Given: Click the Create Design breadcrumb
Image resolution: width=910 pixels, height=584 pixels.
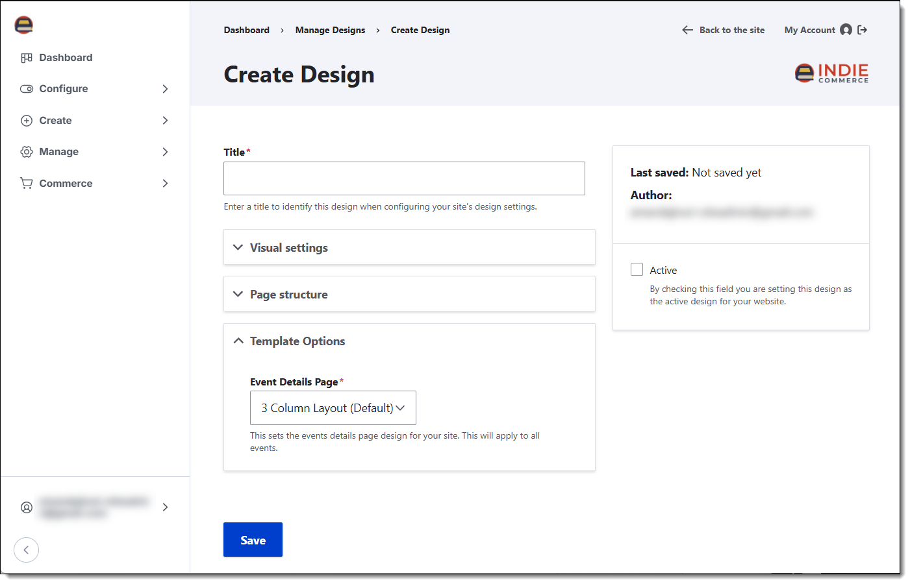Looking at the screenshot, I should [x=420, y=30].
